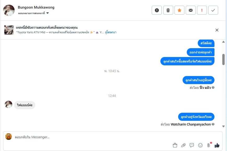Mark conversation unread with envelope icon

191,10
